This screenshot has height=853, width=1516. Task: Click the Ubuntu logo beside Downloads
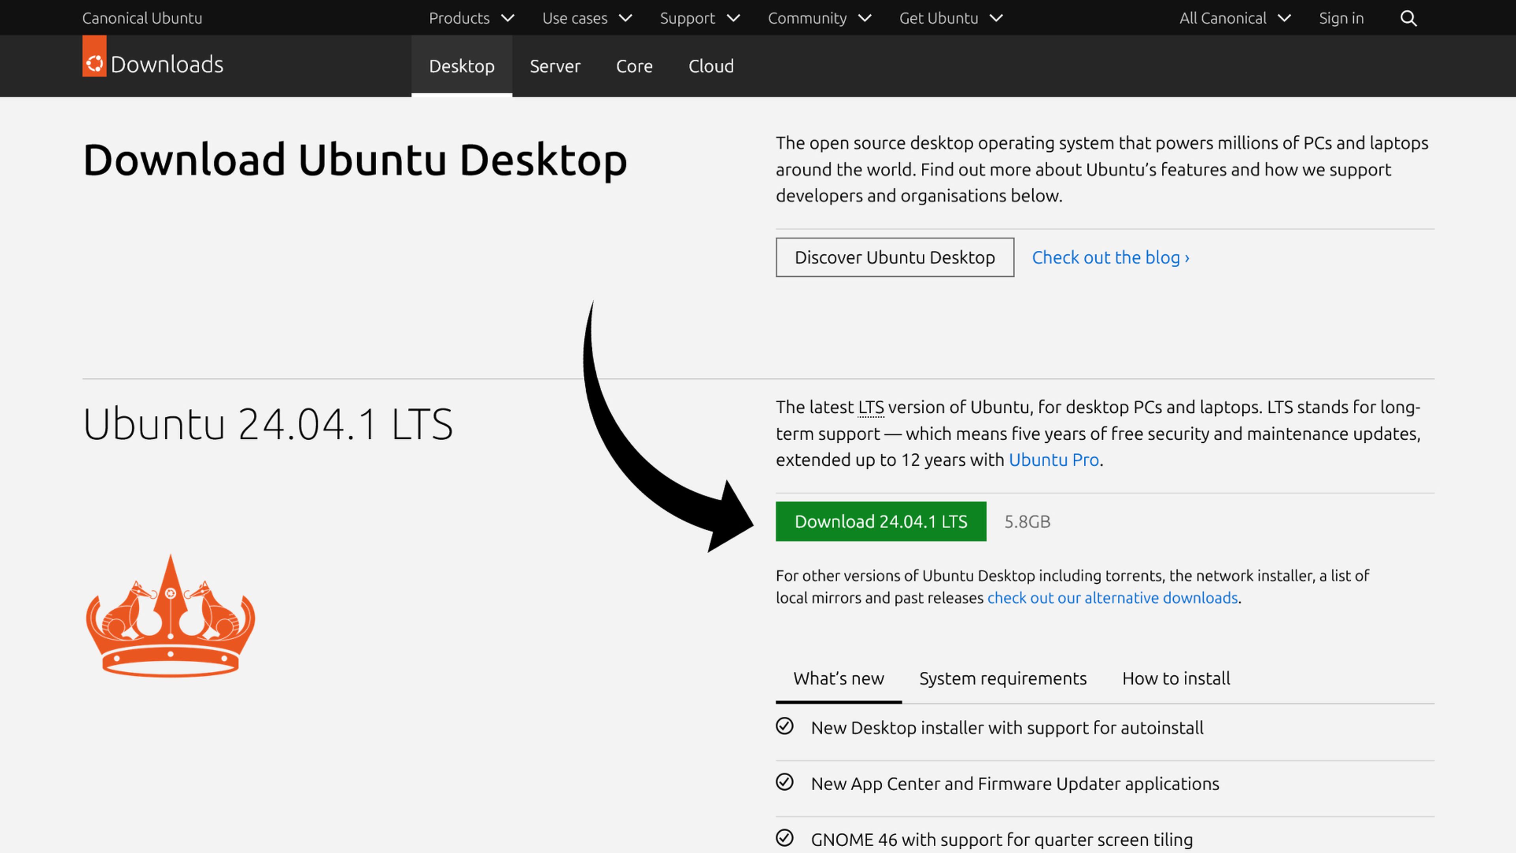click(x=94, y=56)
